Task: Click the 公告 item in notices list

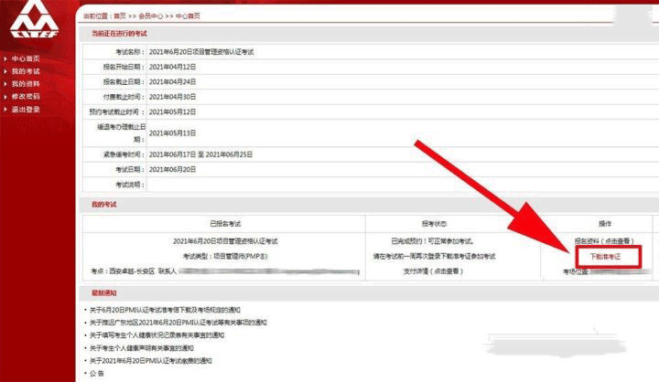Action: (98, 374)
